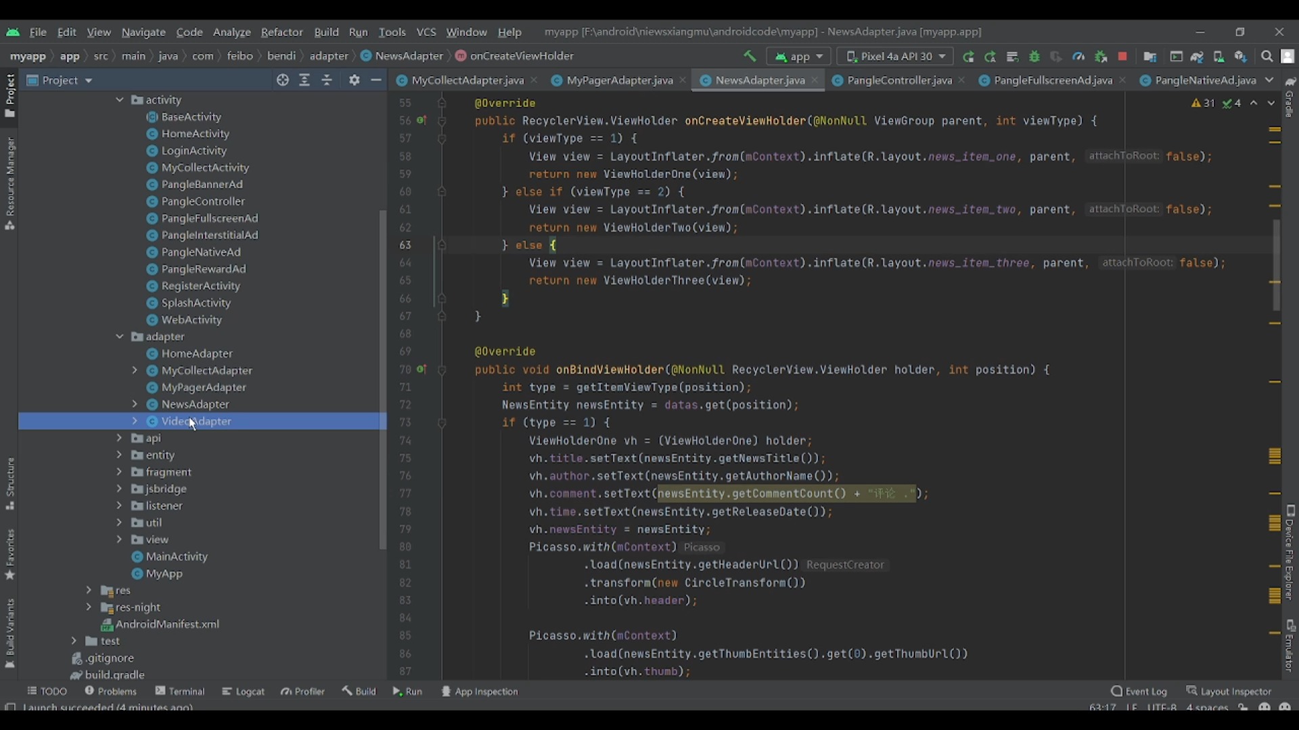
Task: Expand the api folder
Action: 120,438
